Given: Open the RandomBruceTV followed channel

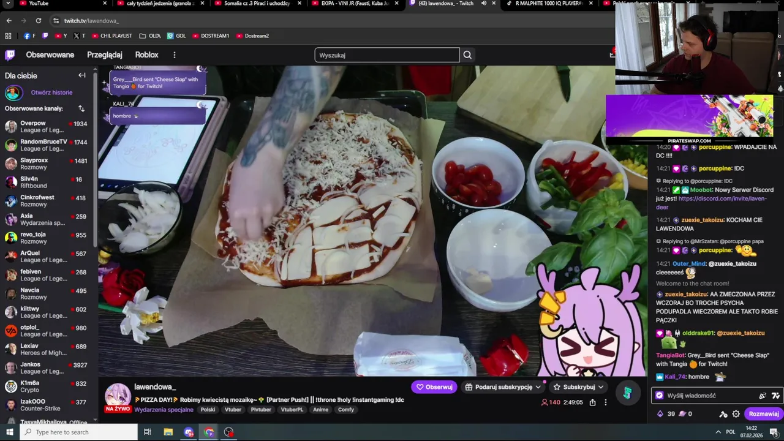Looking at the screenshot, I should coord(47,145).
